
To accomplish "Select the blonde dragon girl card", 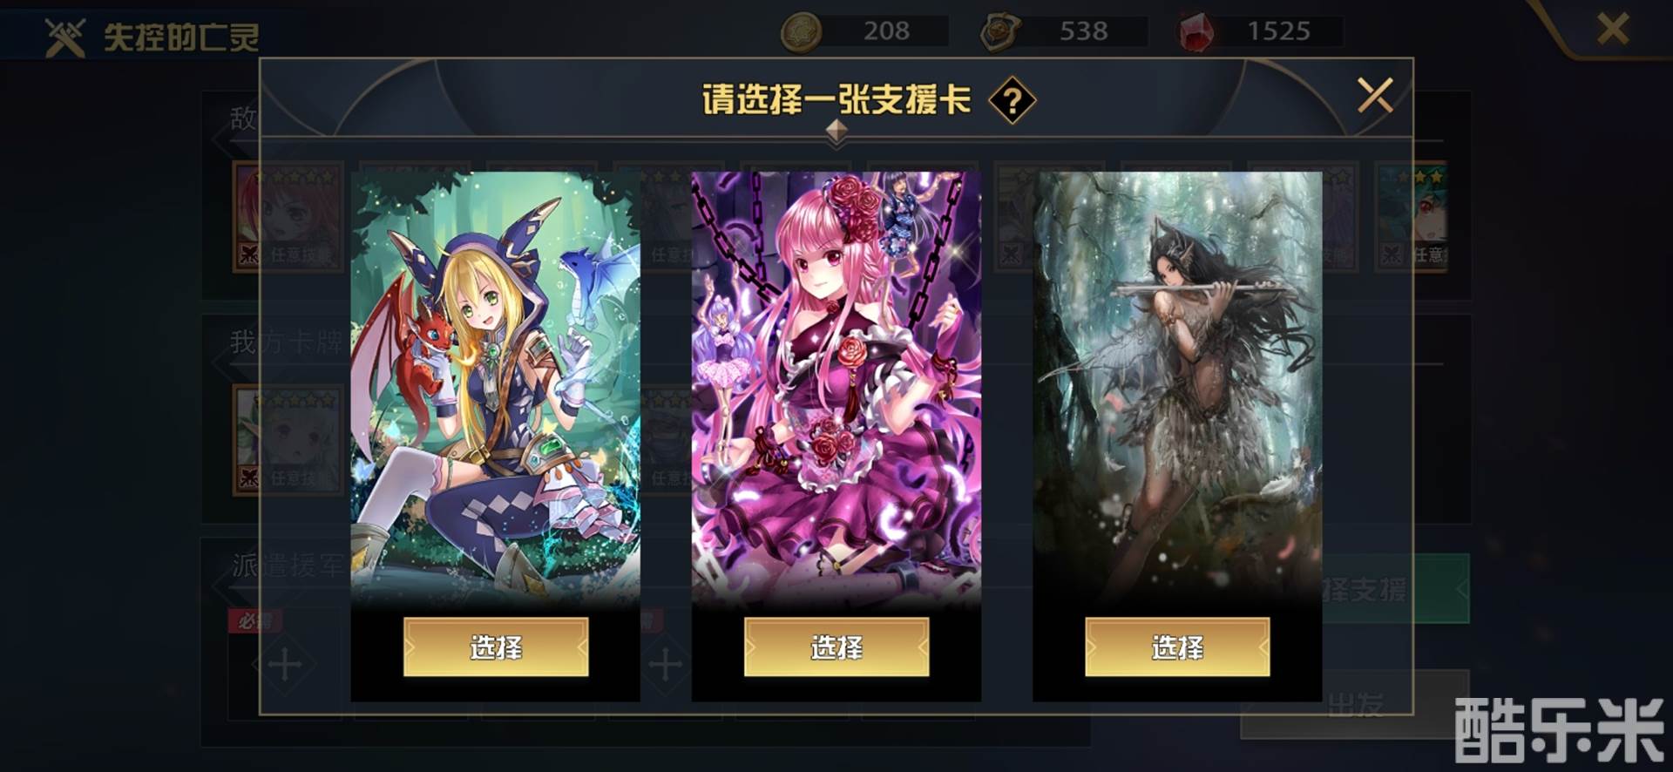I will tap(496, 647).
